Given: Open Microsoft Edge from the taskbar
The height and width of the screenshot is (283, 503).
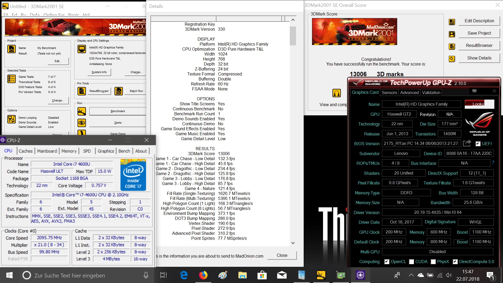Looking at the screenshot, I should [184, 275].
